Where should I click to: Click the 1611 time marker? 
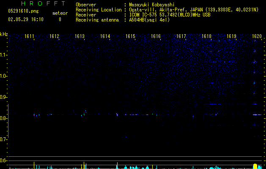[29, 36]
